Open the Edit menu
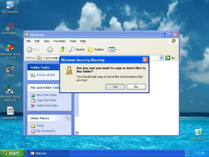The width and height of the screenshot is (209, 157). (x=37, y=41)
